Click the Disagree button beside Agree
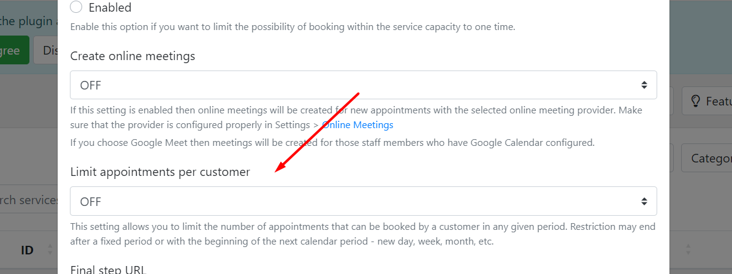Screen dimensions: 732x274 click(x=46, y=50)
